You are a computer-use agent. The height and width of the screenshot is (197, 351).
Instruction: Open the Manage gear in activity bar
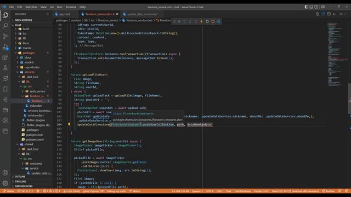[x=5, y=183]
